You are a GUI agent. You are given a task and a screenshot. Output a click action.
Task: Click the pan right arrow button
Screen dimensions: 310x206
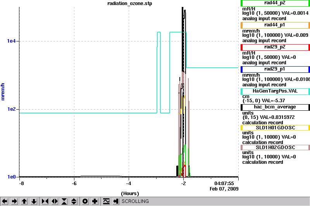14,201
